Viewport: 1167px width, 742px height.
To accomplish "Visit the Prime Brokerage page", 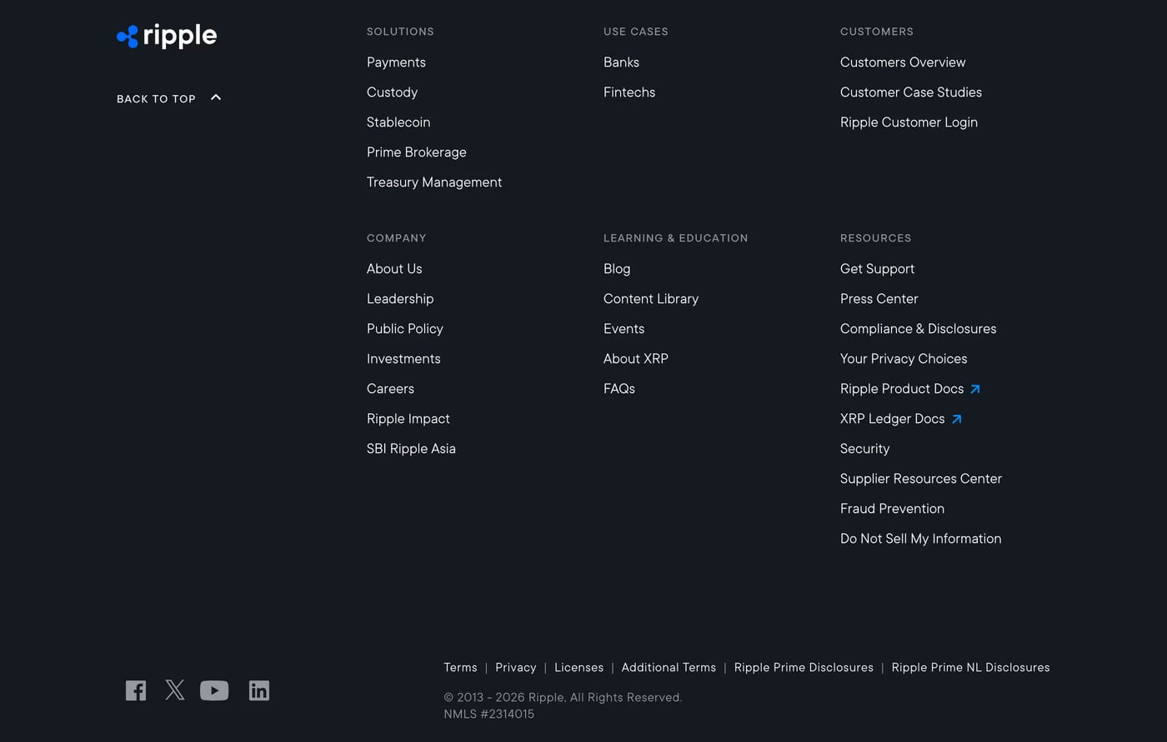I will tap(417, 152).
